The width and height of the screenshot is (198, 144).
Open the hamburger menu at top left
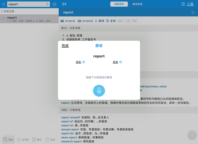(4, 4)
